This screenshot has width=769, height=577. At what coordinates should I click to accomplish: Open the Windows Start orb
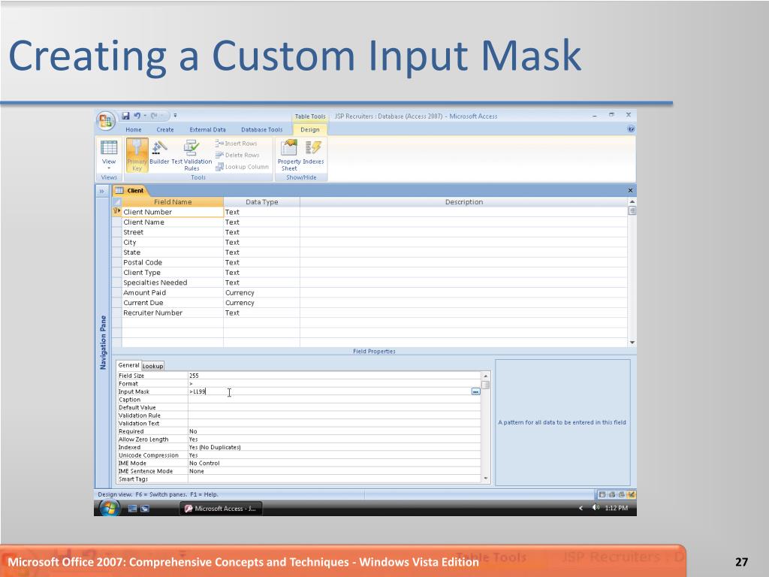point(108,509)
